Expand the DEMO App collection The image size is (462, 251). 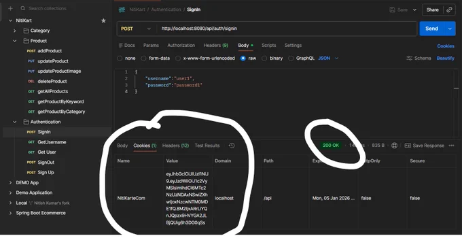[x=11, y=182]
